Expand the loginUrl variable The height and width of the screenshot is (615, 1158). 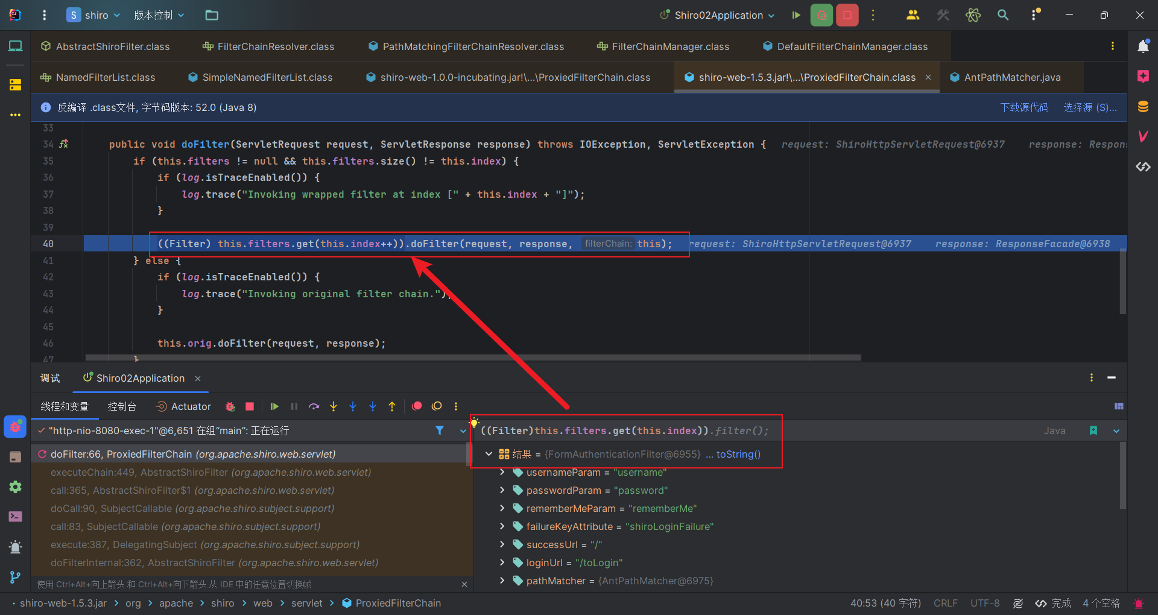pyautogui.click(x=502, y=563)
